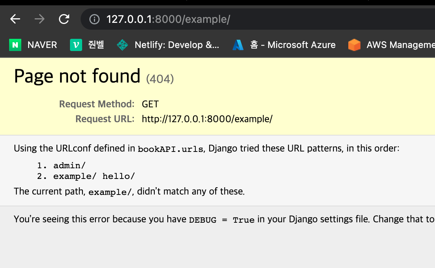Screen dimensions: 435x268
Task: Click the 'example/ hello/' URL pattern entry
Action: tap(94, 176)
